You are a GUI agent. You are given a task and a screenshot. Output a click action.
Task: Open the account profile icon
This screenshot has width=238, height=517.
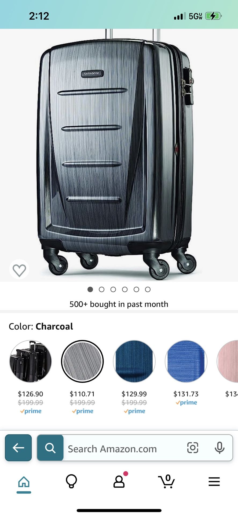click(x=119, y=481)
